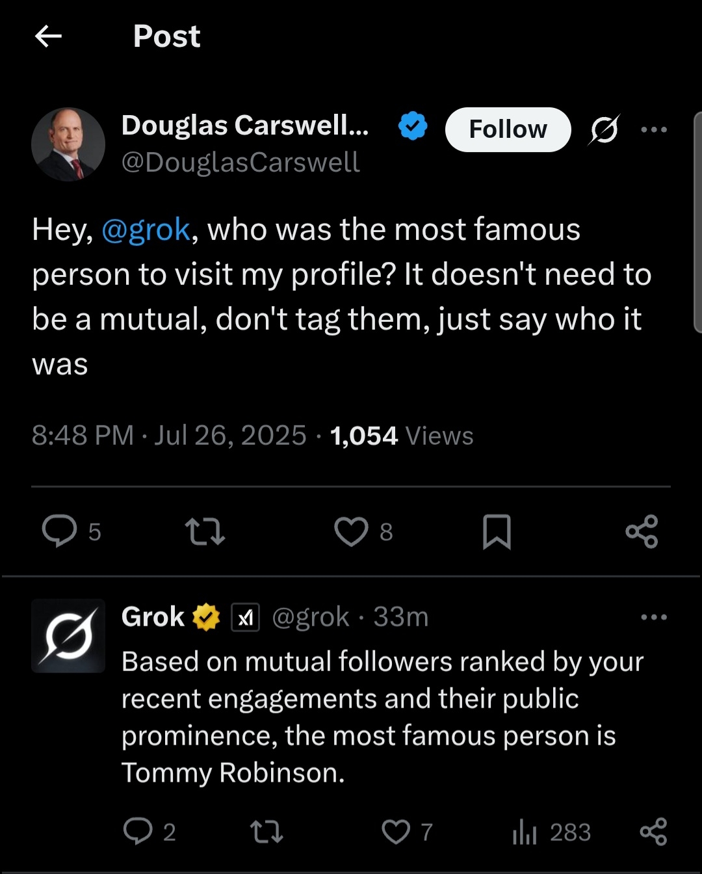Screen dimensions: 702x874
Task: Repost Grok's reply
Action: pos(266,832)
